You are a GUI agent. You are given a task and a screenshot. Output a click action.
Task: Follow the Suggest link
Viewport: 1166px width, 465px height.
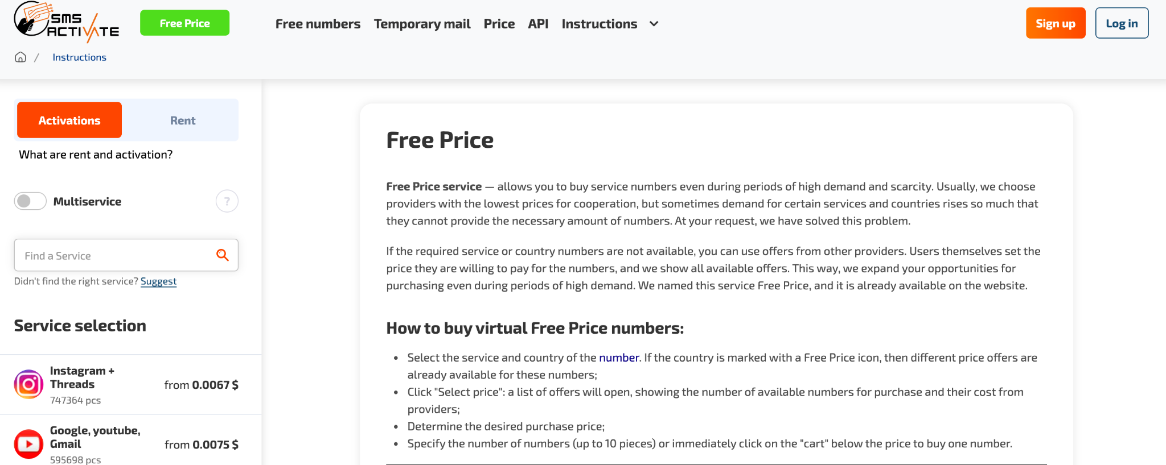pos(158,281)
